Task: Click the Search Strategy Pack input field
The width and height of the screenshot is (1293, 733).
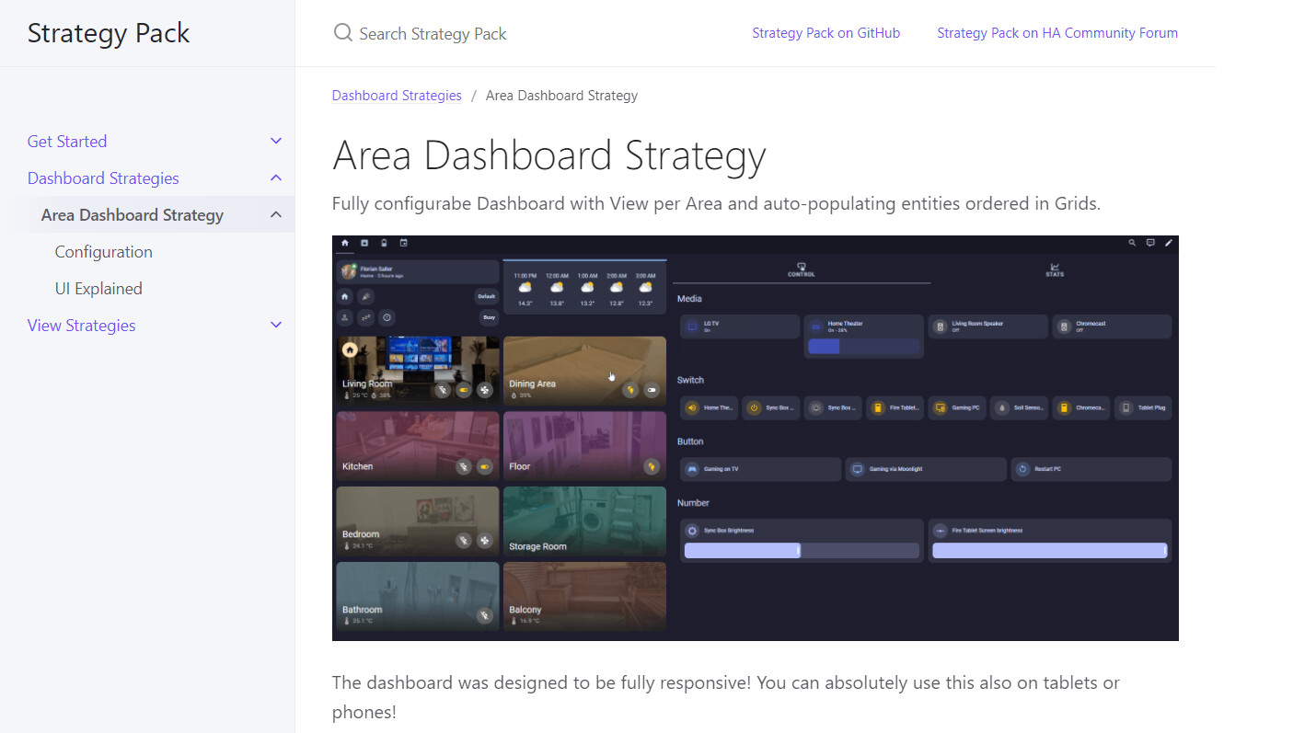Action: pyautogui.click(x=433, y=33)
